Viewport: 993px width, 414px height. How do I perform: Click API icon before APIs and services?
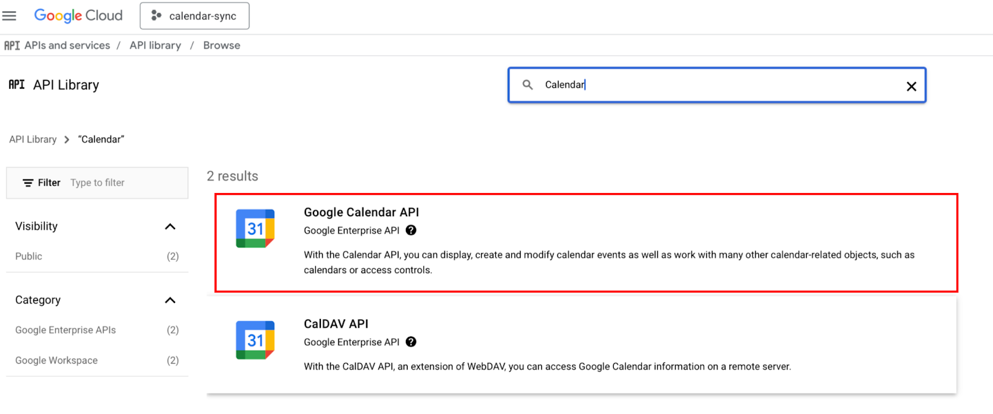(12, 45)
